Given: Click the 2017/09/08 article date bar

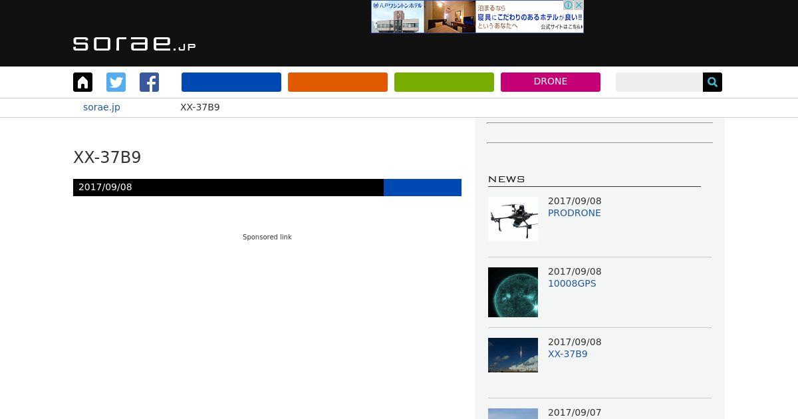Looking at the screenshot, I should click(228, 188).
